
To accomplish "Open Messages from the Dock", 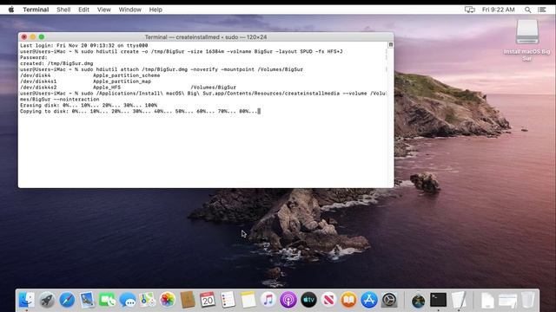I will pyautogui.click(x=128, y=300).
